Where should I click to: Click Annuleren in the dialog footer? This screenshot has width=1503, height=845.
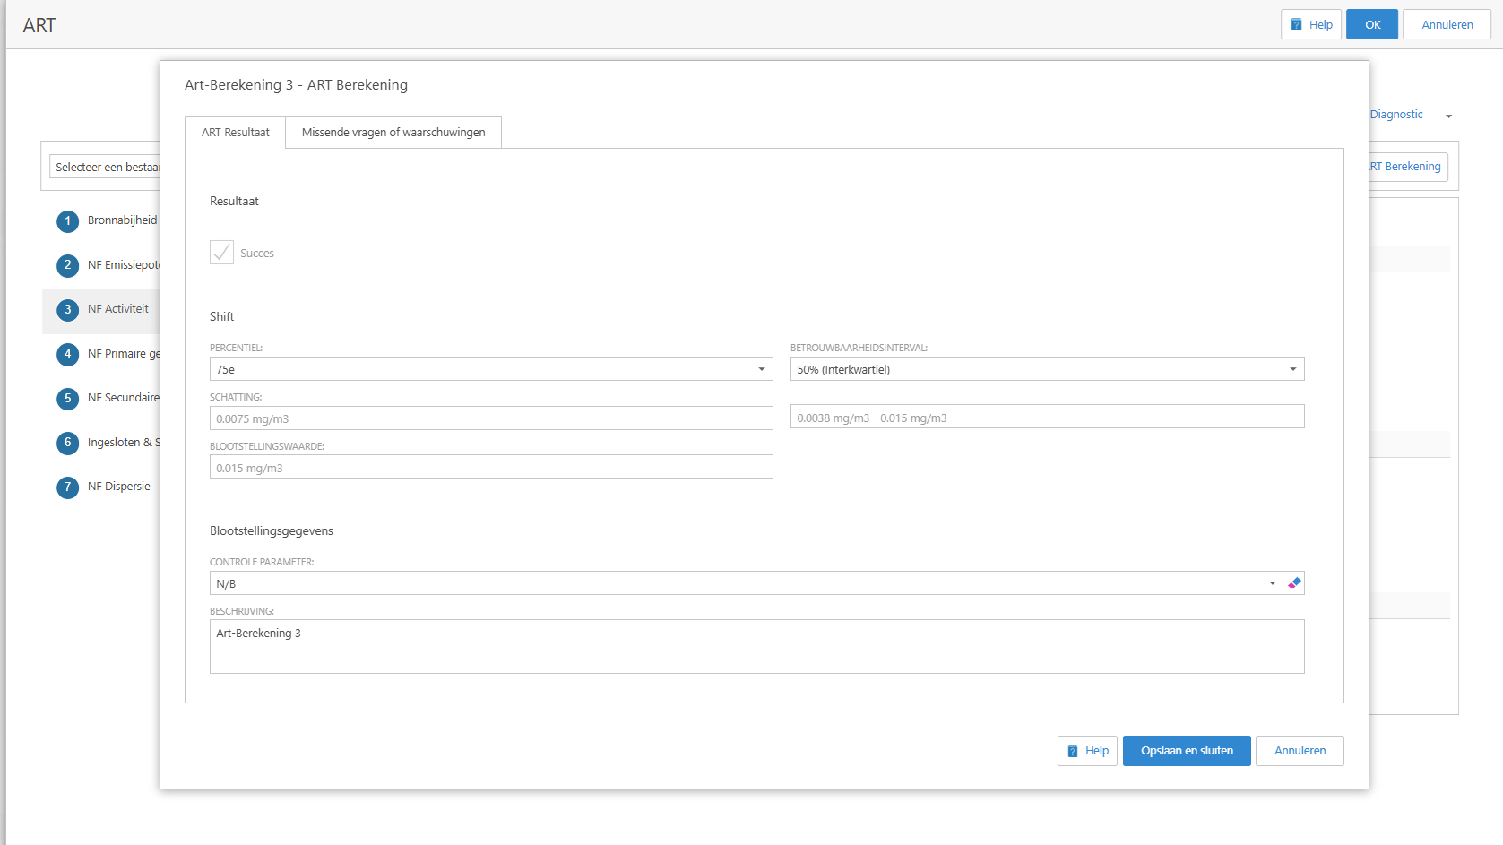click(1300, 751)
